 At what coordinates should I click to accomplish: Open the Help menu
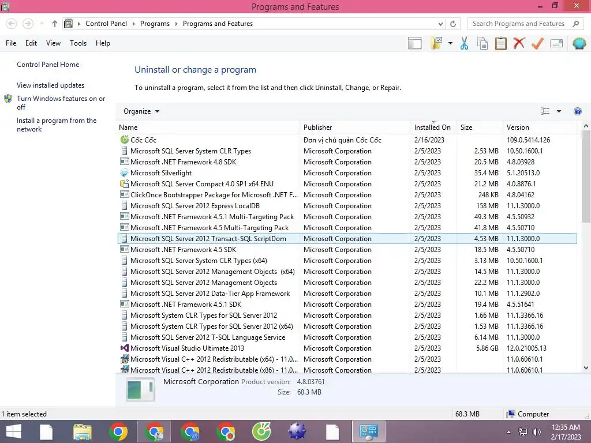[103, 43]
